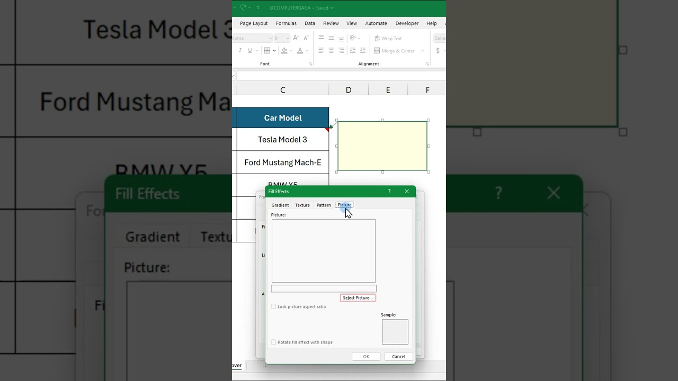
Task: Open Customize Quick Access Toolbar menu
Action: point(258,8)
